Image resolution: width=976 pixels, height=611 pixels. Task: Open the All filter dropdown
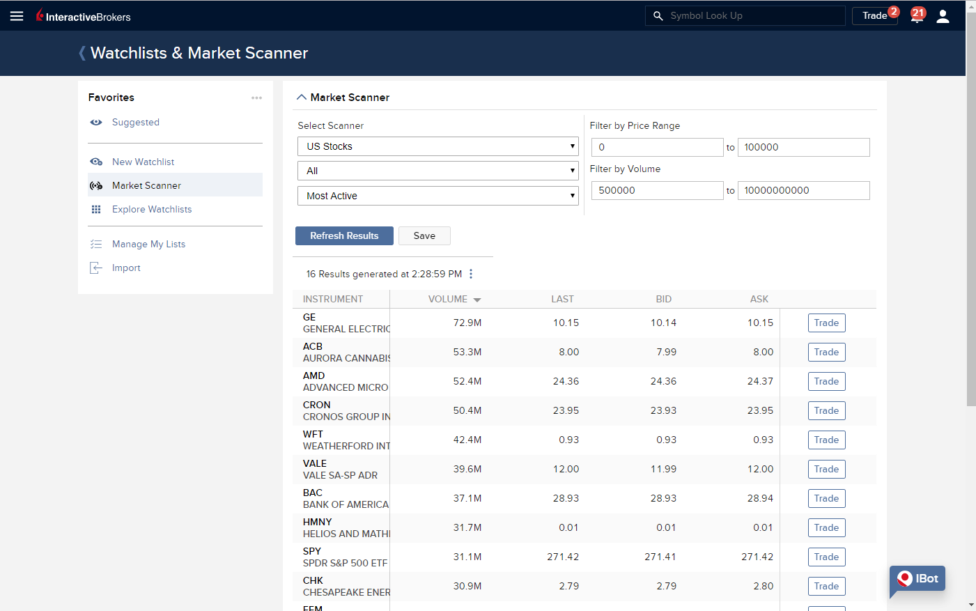pos(438,171)
